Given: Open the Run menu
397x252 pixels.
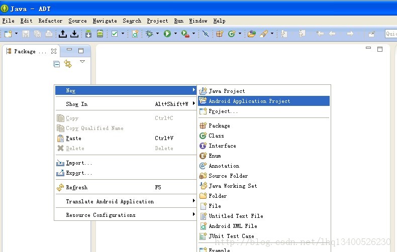Looking at the screenshot, I should click(179, 21).
